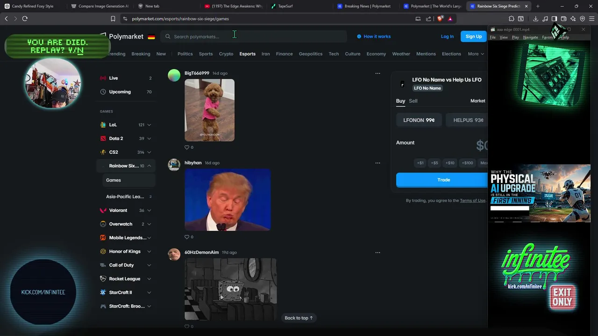598x336 pixels.
Task: Expand the Dota 2 section chevron
Action: pyautogui.click(x=149, y=139)
